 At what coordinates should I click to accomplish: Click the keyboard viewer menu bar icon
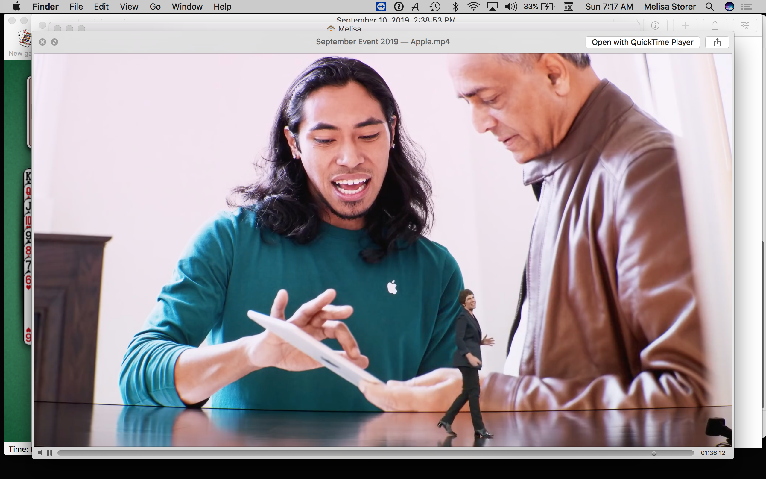click(x=569, y=7)
